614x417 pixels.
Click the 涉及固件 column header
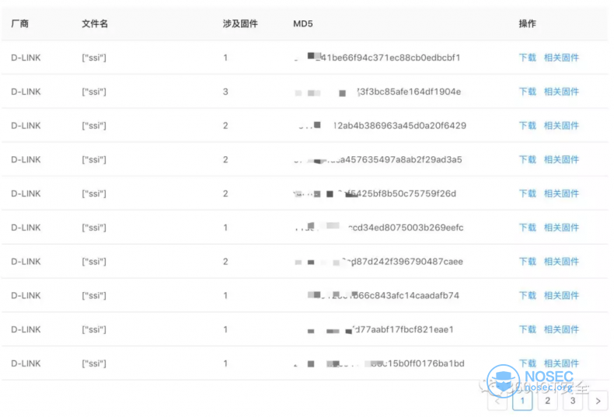tap(240, 24)
